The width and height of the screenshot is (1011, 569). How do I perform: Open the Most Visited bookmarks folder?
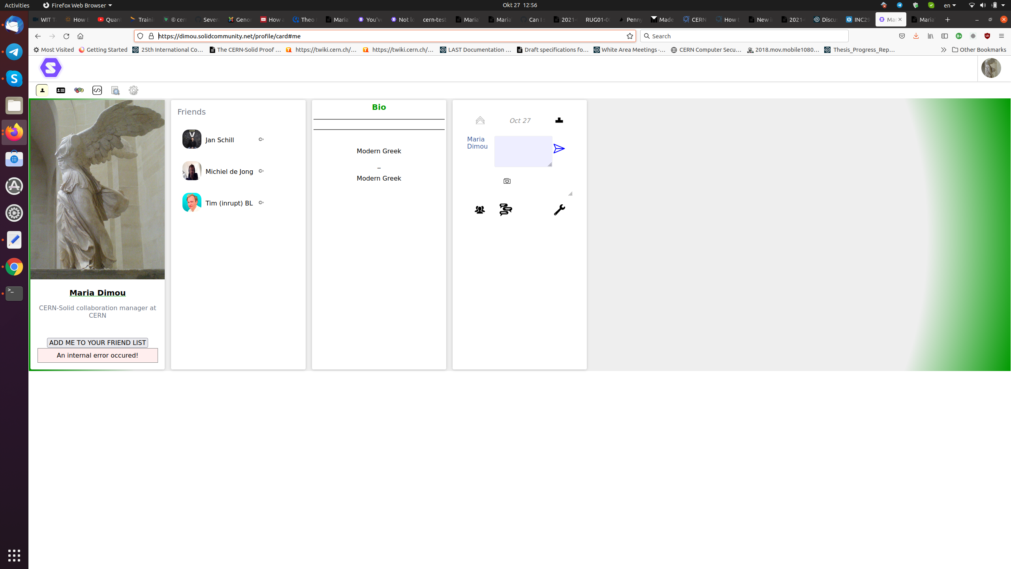pos(54,50)
